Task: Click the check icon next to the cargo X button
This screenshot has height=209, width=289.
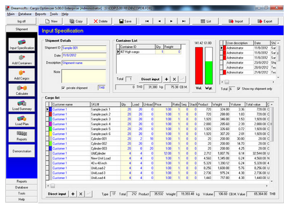Action: pyautogui.click(x=88, y=194)
